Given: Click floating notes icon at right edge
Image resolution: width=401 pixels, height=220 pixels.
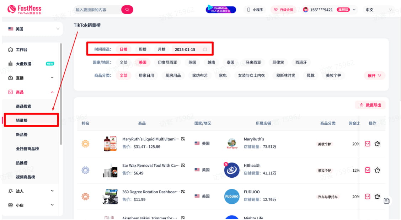Looking at the screenshot, I should (x=386, y=201).
